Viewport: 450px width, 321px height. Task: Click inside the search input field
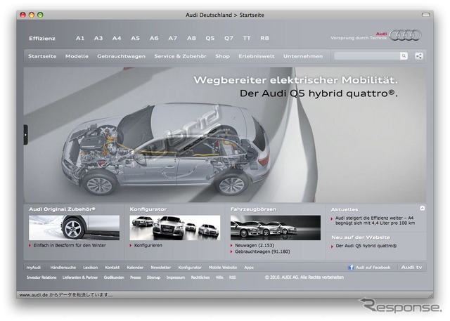[367, 56]
